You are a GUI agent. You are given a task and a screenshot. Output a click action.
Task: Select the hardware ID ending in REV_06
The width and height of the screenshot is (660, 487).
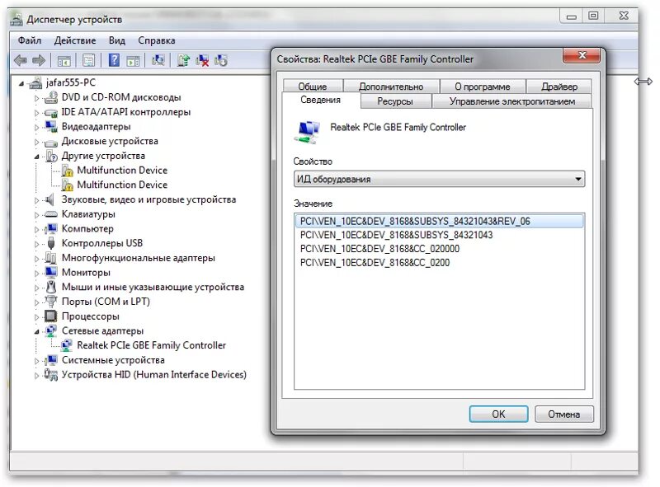coord(439,221)
